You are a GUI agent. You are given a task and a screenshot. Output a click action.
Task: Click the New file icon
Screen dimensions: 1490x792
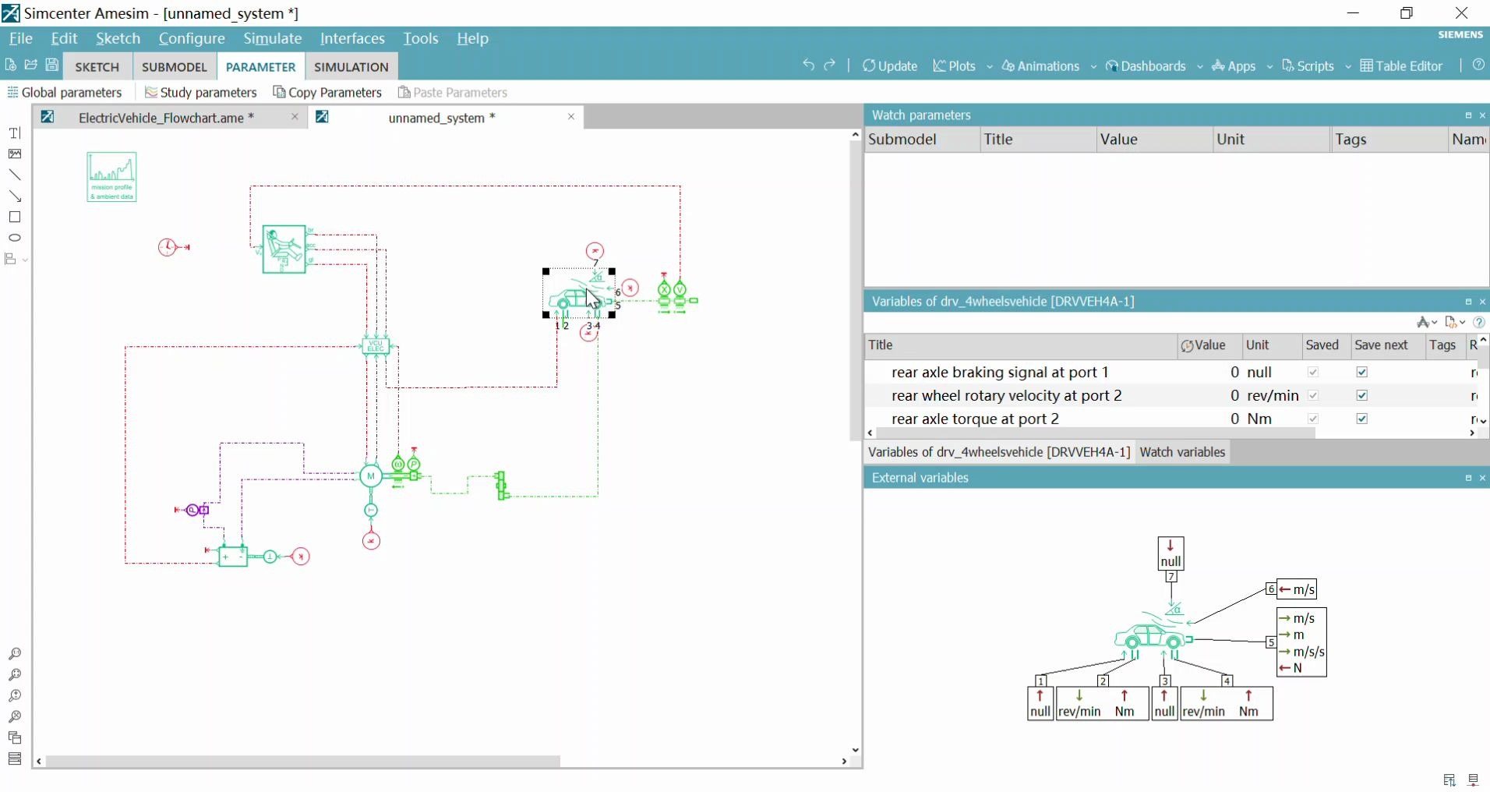tap(11, 65)
